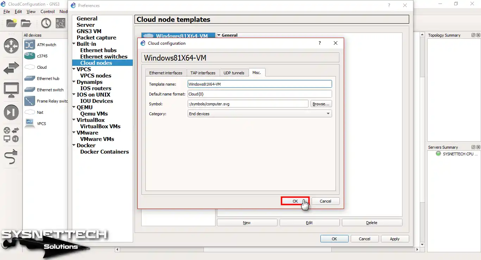Screen dimensions: 481x260
Task: Click into the Template name field
Action: tap(260, 84)
